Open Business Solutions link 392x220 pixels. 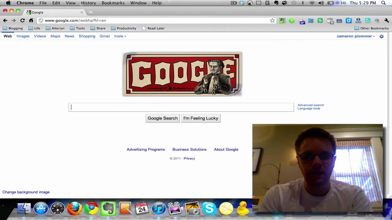190,149
